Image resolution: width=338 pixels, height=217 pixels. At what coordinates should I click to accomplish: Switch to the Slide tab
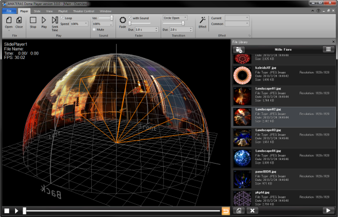(x=37, y=11)
